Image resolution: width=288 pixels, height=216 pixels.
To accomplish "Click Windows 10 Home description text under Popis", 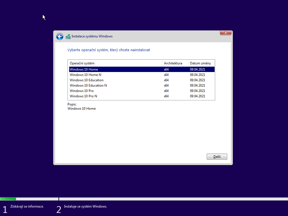I will 82,109.
